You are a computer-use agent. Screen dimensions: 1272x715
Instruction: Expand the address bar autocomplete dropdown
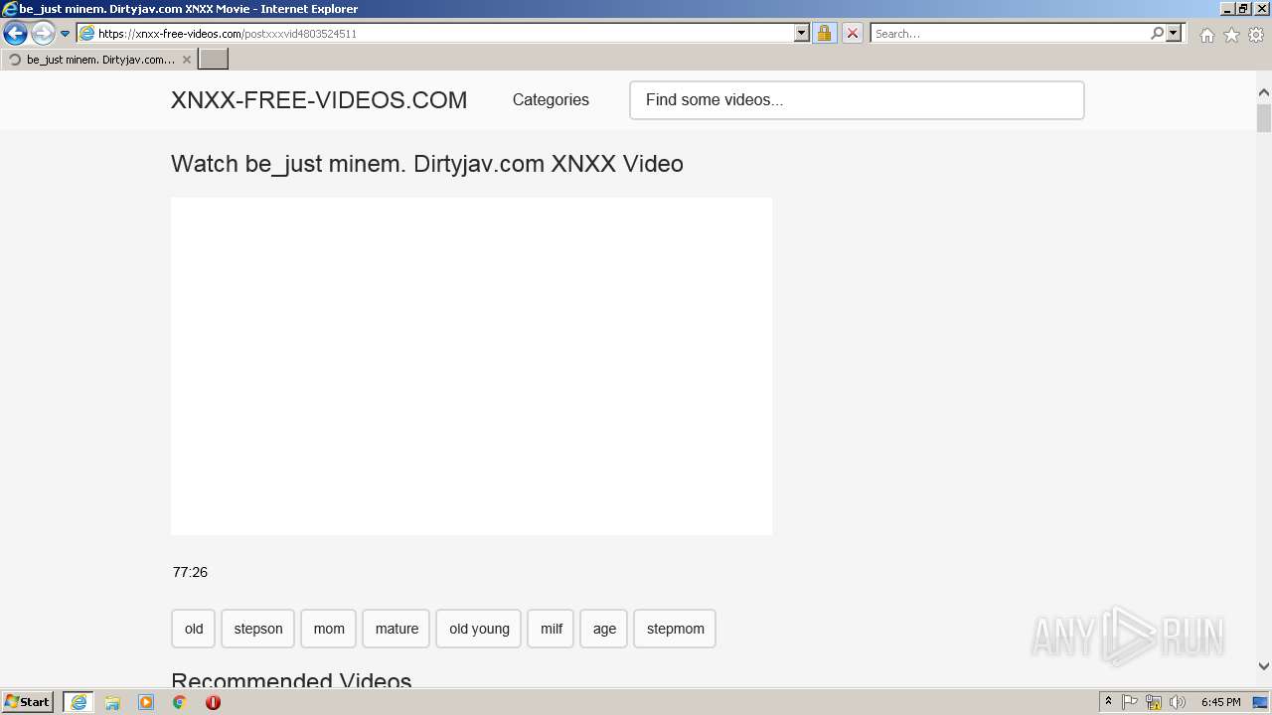pyautogui.click(x=802, y=33)
